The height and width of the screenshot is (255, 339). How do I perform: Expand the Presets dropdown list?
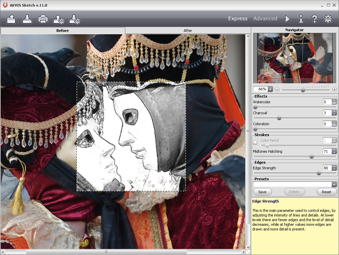(334, 185)
